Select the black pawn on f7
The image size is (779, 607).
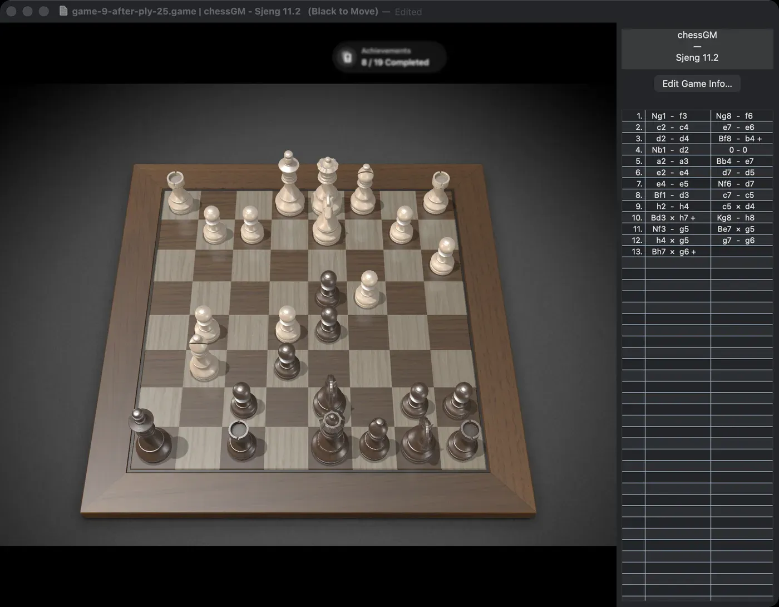(244, 400)
